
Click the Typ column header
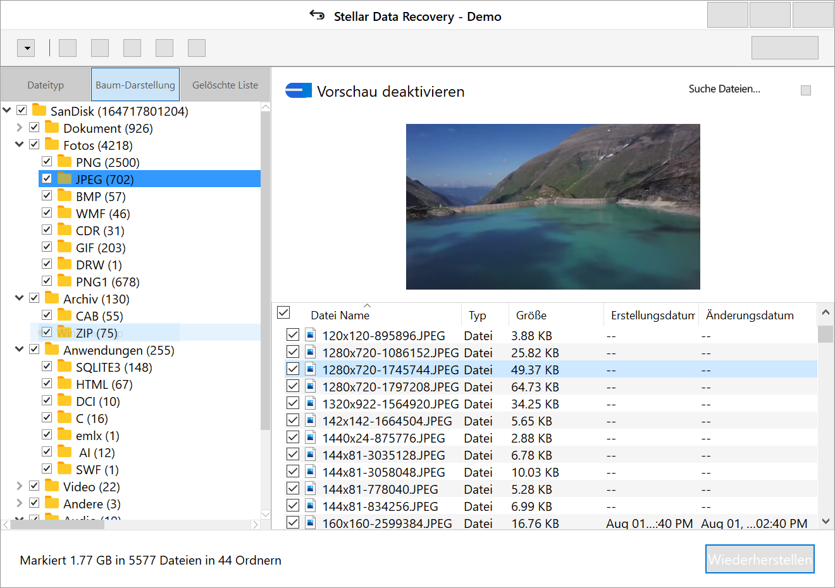(x=478, y=315)
